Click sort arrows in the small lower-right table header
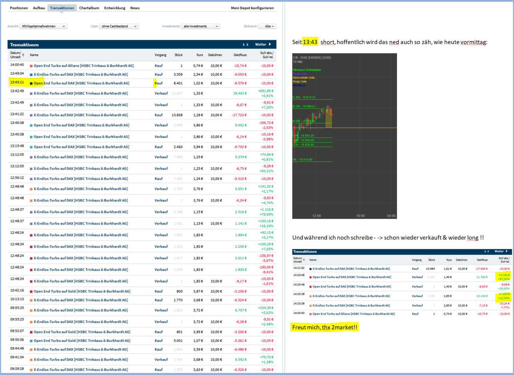This screenshot has width=514, height=375. click(x=304, y=260)
